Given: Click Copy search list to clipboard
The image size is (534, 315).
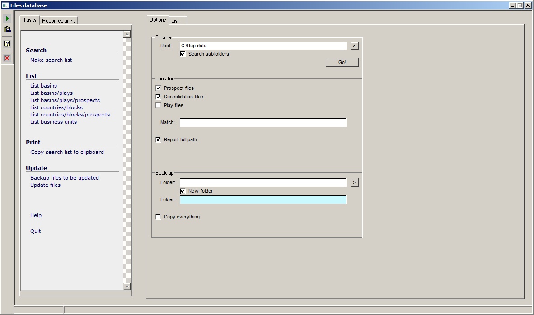Looking at the screenshot, I should point(67,152).
